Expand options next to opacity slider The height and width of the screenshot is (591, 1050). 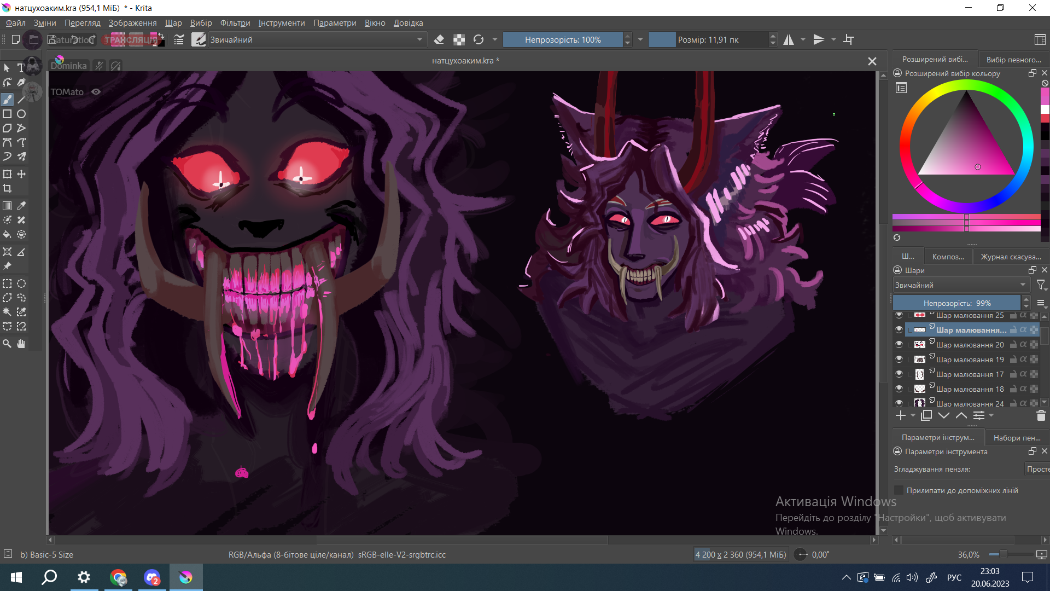click(640, 39)
